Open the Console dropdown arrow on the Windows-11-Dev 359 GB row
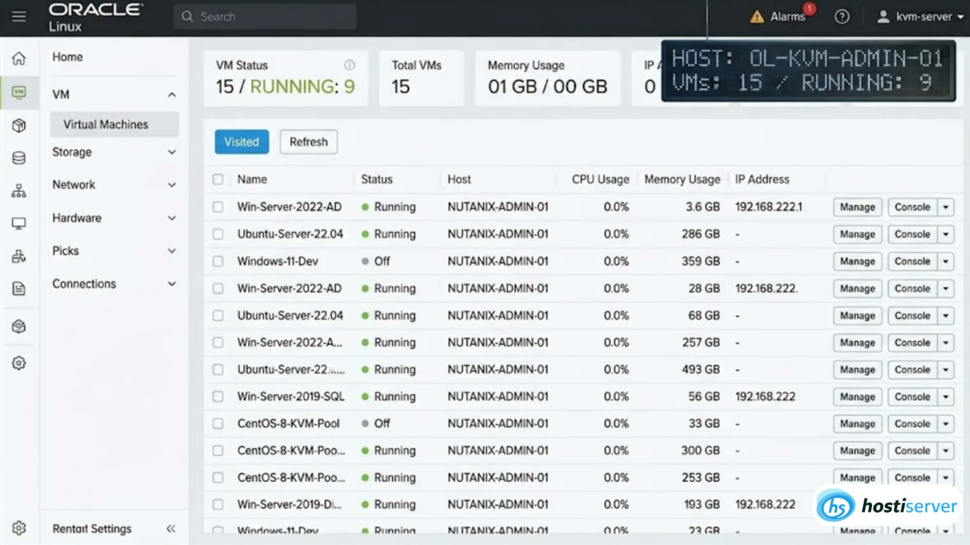 946,261
